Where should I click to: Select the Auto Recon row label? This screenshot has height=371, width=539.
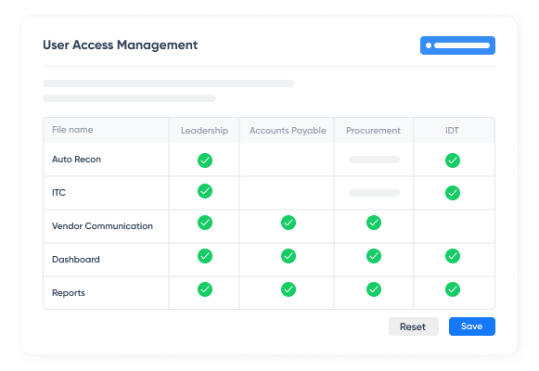(x=76, y=160)
